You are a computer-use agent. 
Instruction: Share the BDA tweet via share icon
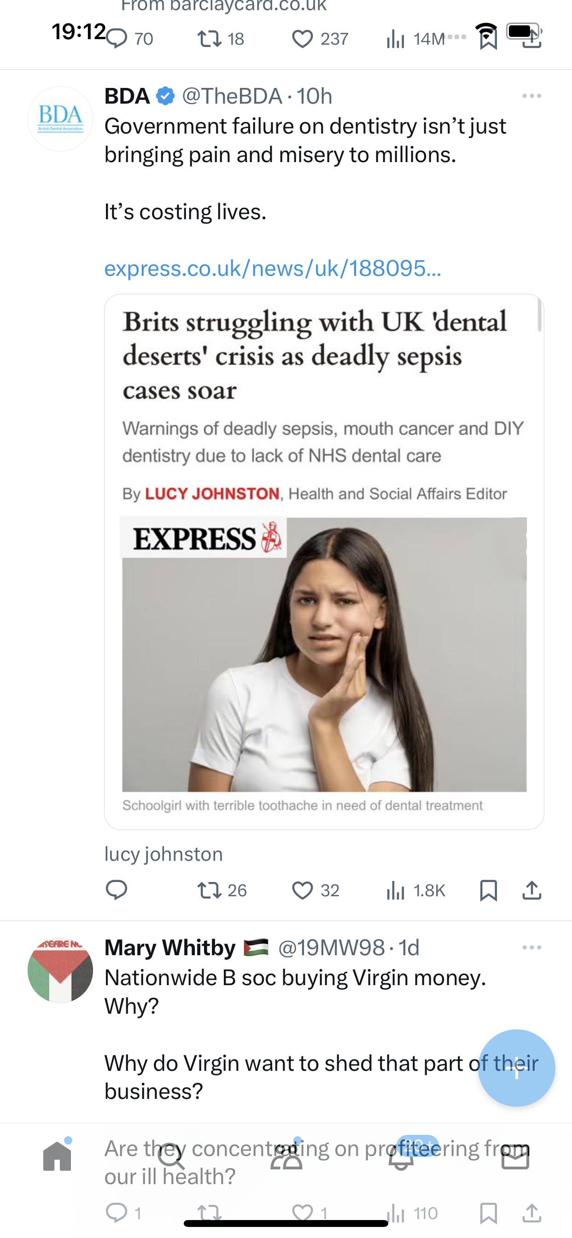(531, 890)
